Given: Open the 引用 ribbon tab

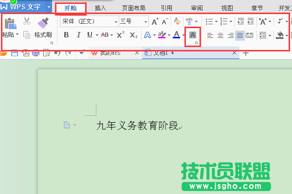Looking at the screenshot, I should (166, 8).
